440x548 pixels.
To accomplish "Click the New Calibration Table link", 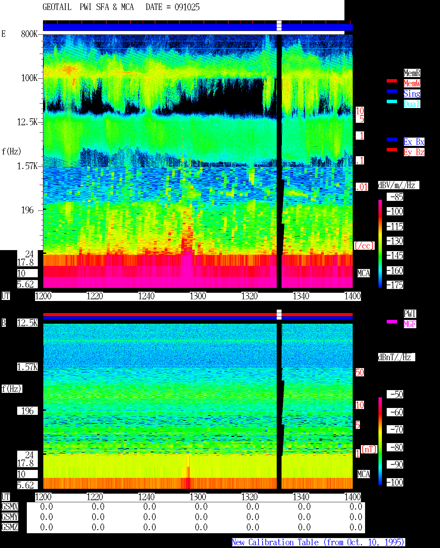I will tap(318, 542).
